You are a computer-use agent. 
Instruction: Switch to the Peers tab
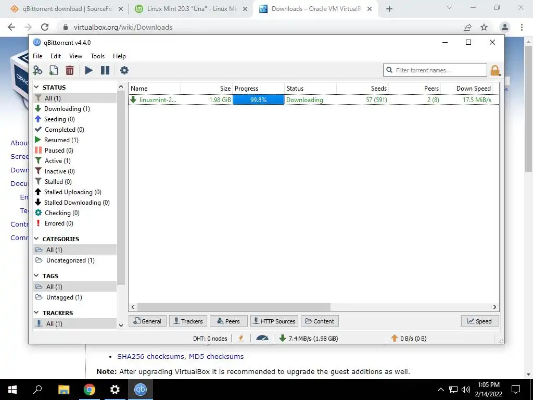coord(229,321)
